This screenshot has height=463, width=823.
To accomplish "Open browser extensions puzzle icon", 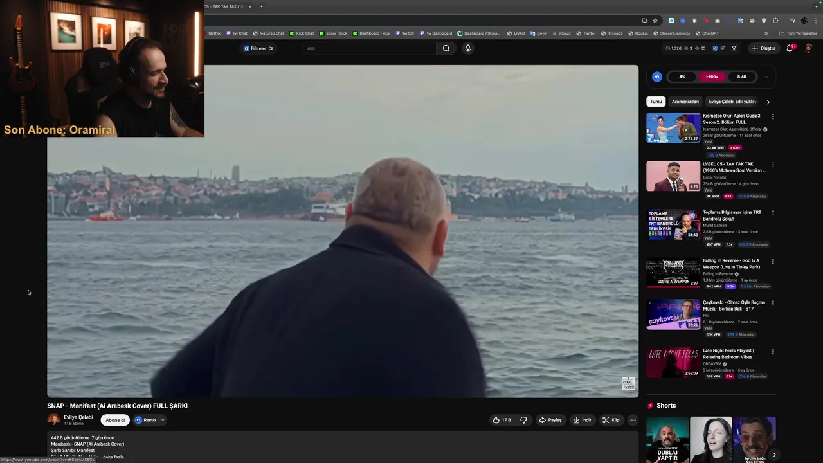I will tap(775, 21).
